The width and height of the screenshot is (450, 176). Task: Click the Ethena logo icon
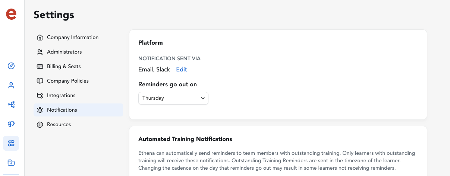click(x=11, y=14)
